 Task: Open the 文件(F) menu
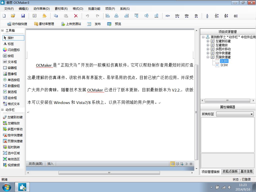pyautogui.click(x=9, y=9)
